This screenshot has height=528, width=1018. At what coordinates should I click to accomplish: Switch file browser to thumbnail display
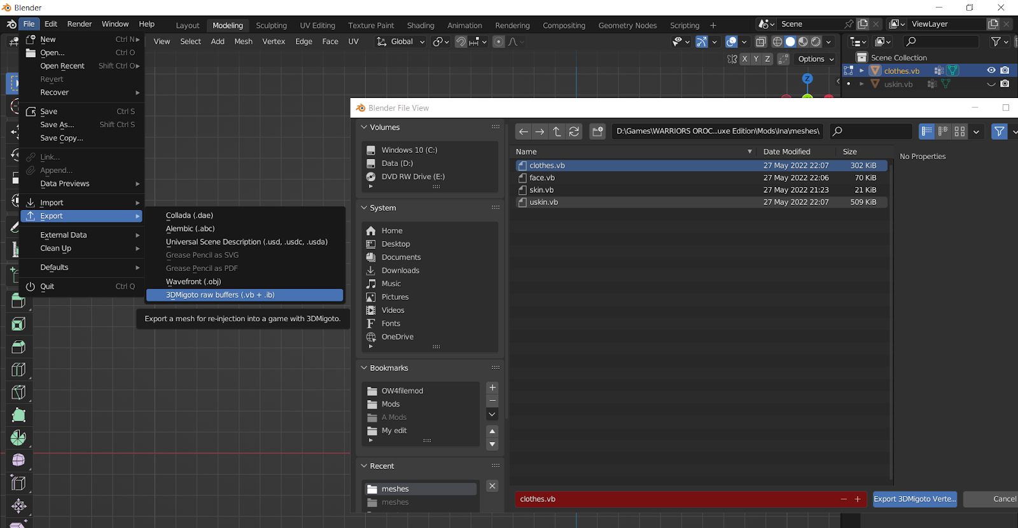point(959,131)
